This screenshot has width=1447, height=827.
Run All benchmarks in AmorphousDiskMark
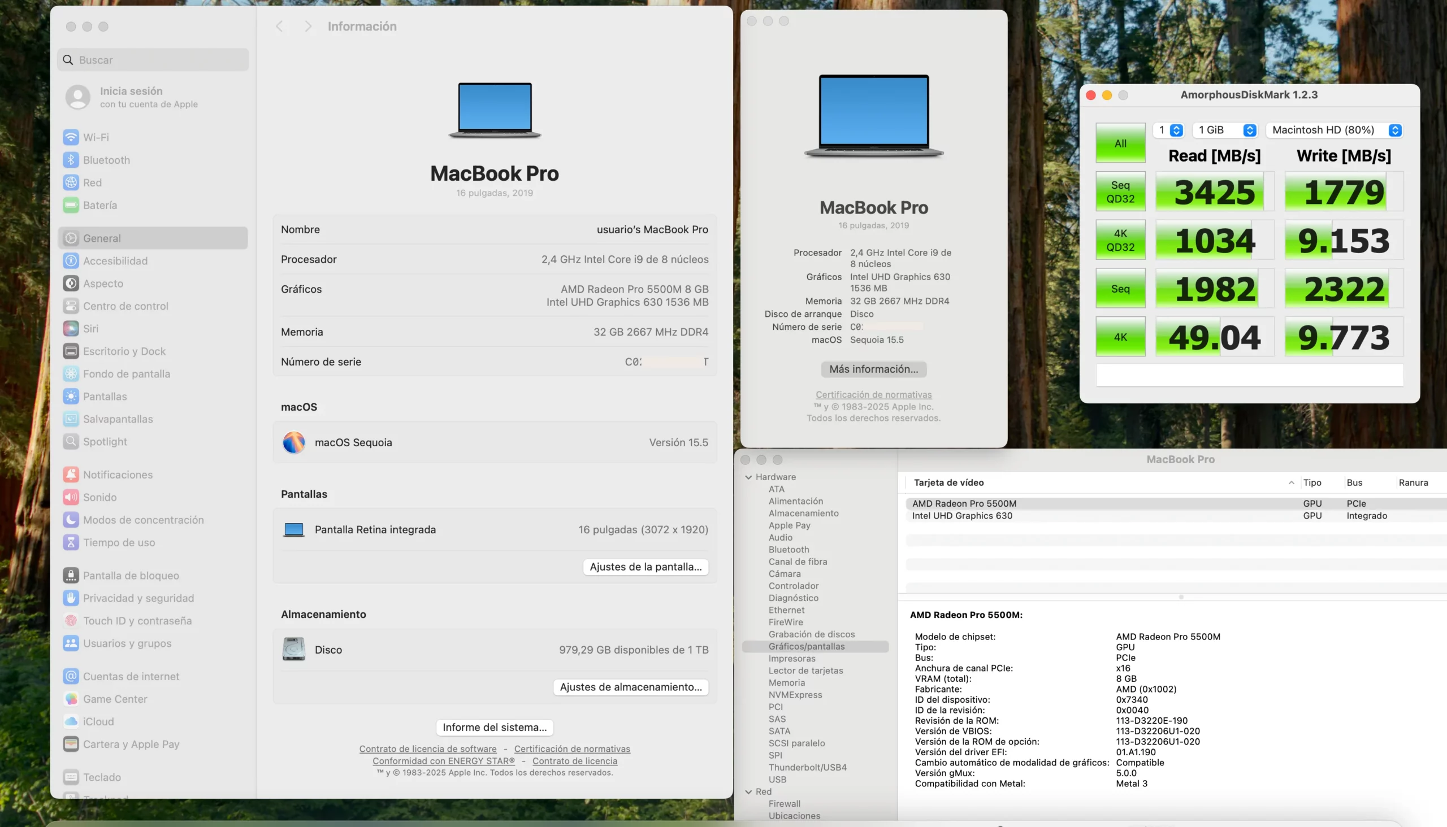tap(1120, 143)
